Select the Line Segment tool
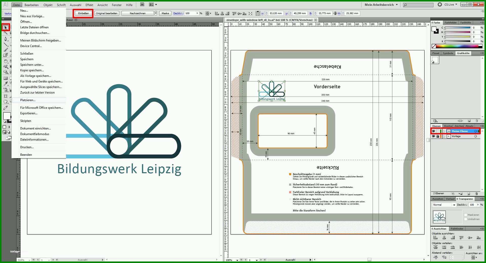This screenshot has width=486, height=263. click(6, 44)
